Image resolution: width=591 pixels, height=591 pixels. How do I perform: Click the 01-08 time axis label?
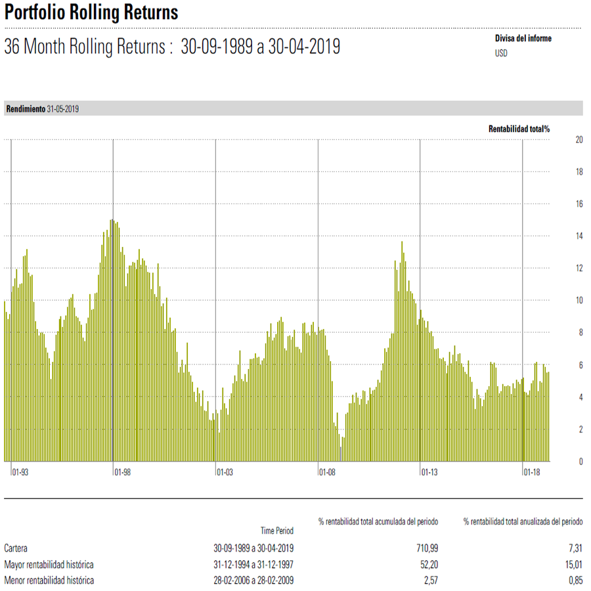[x=327, y=472]
